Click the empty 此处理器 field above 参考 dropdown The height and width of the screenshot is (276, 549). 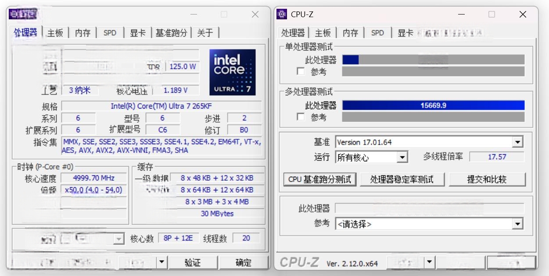[429, 208]
